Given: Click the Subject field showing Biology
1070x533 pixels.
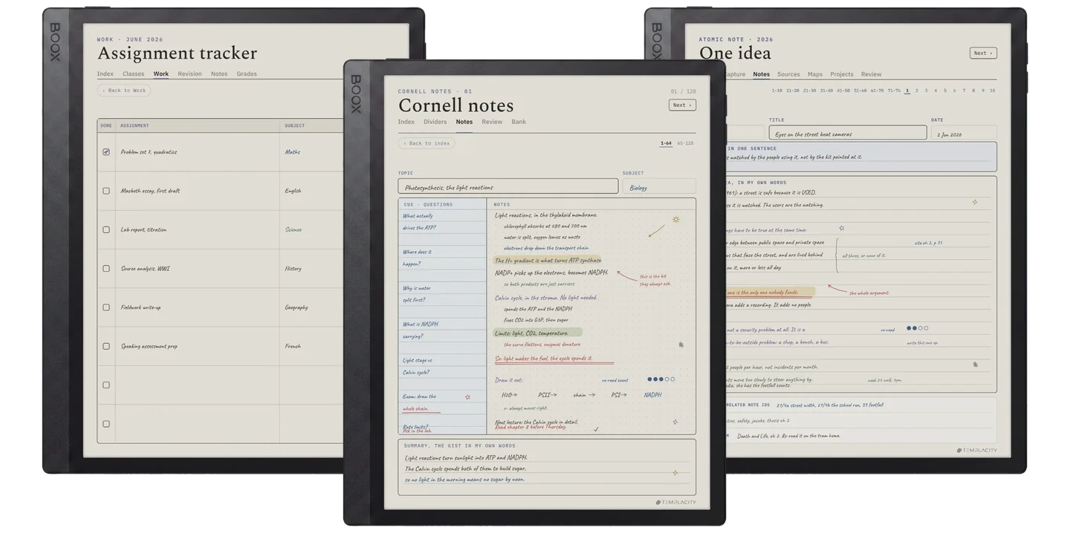Looking at the screenshot, I should pos(659,187).
